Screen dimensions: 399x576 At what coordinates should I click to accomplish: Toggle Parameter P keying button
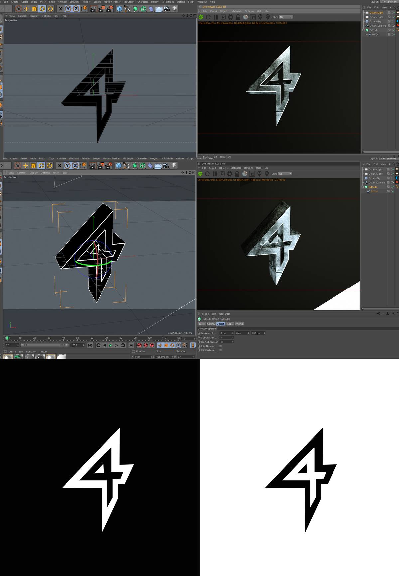point(178,345)
